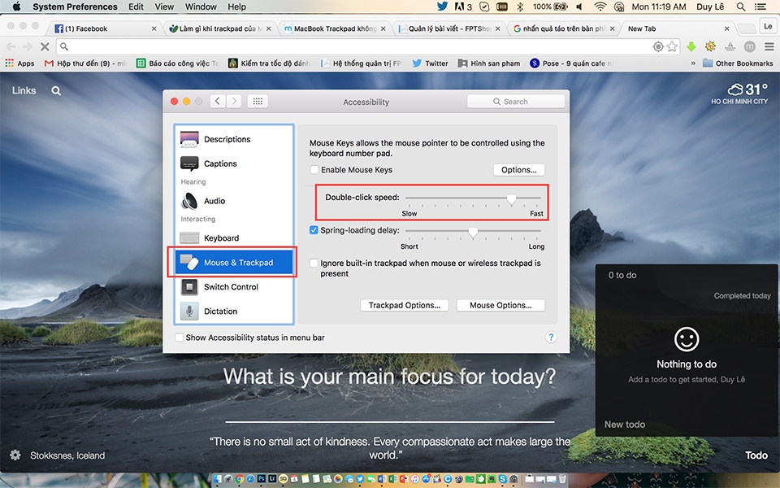Open Bluetooth menu bar icon
The image size is (780, 488).
520,7
